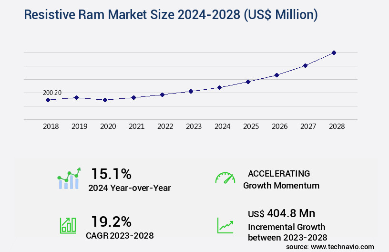
Task: Click the ACCELERATING Growth Momentum text
Action: point(281,179)
